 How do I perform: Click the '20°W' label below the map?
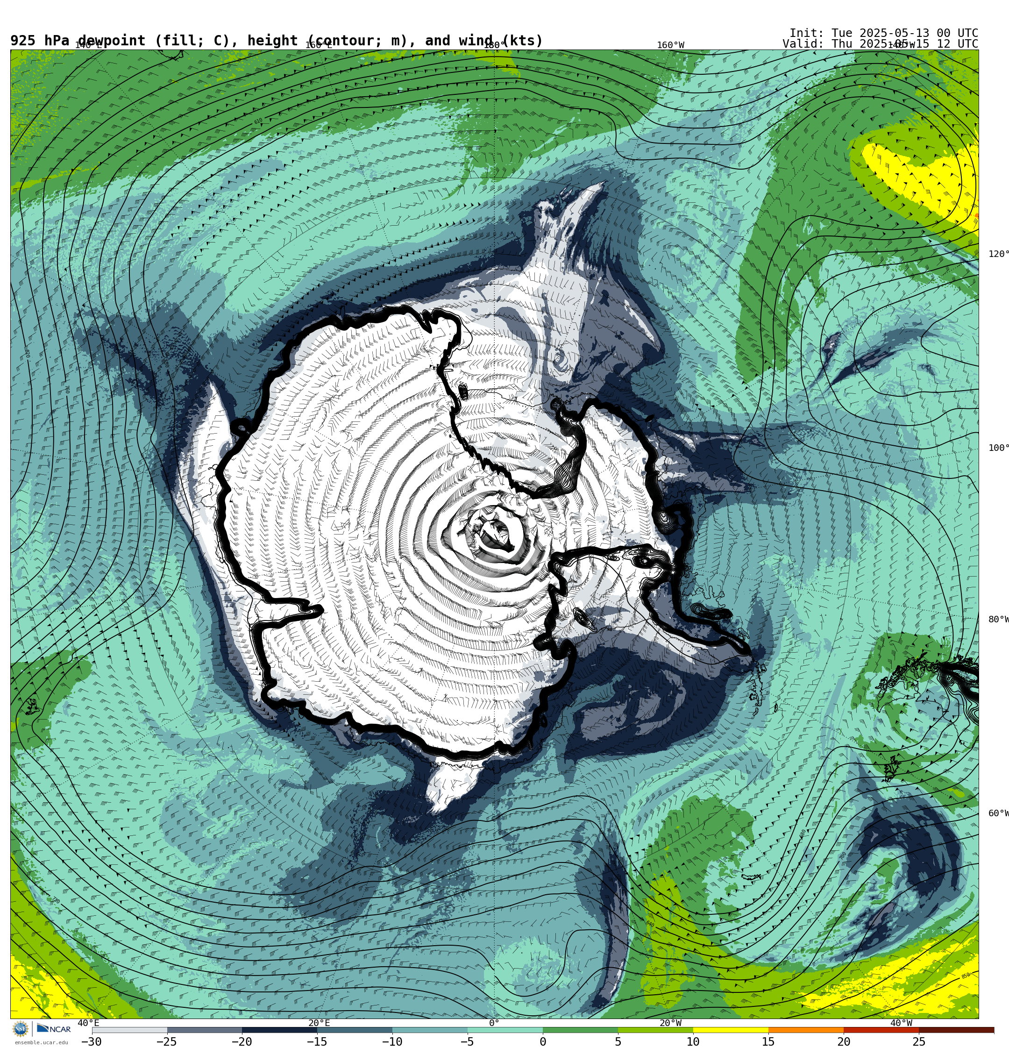670,1023
